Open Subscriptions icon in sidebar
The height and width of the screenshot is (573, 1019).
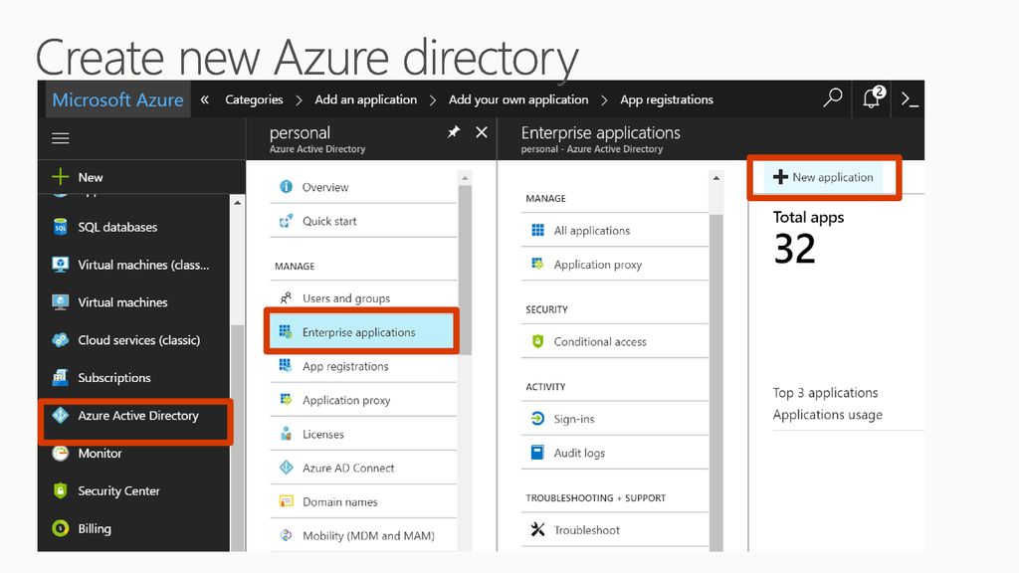tap(61, 377)
